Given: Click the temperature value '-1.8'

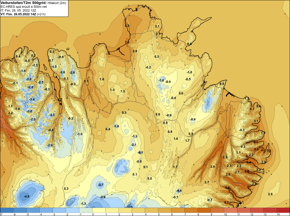Looking at the screenshot, I should click(116, 126).
